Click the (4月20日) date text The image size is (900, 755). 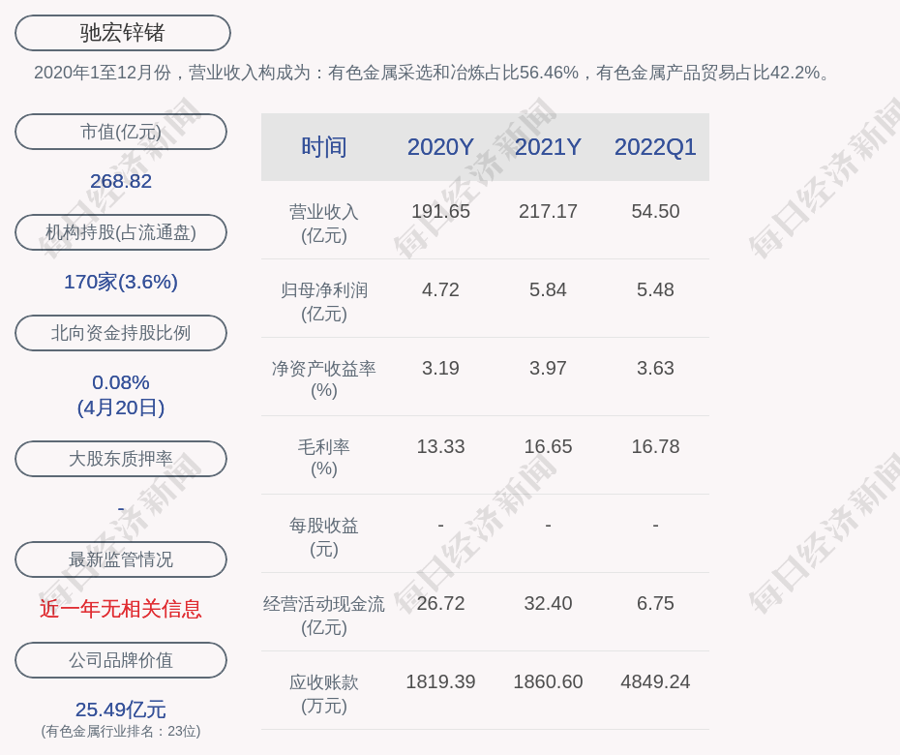[121, 408]
